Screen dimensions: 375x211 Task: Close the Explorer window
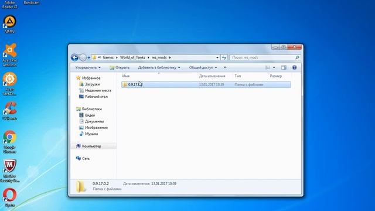(x=295, y=47)
